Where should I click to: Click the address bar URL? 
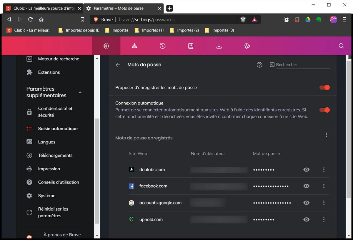pyautogui.click(x=147, y=20)
